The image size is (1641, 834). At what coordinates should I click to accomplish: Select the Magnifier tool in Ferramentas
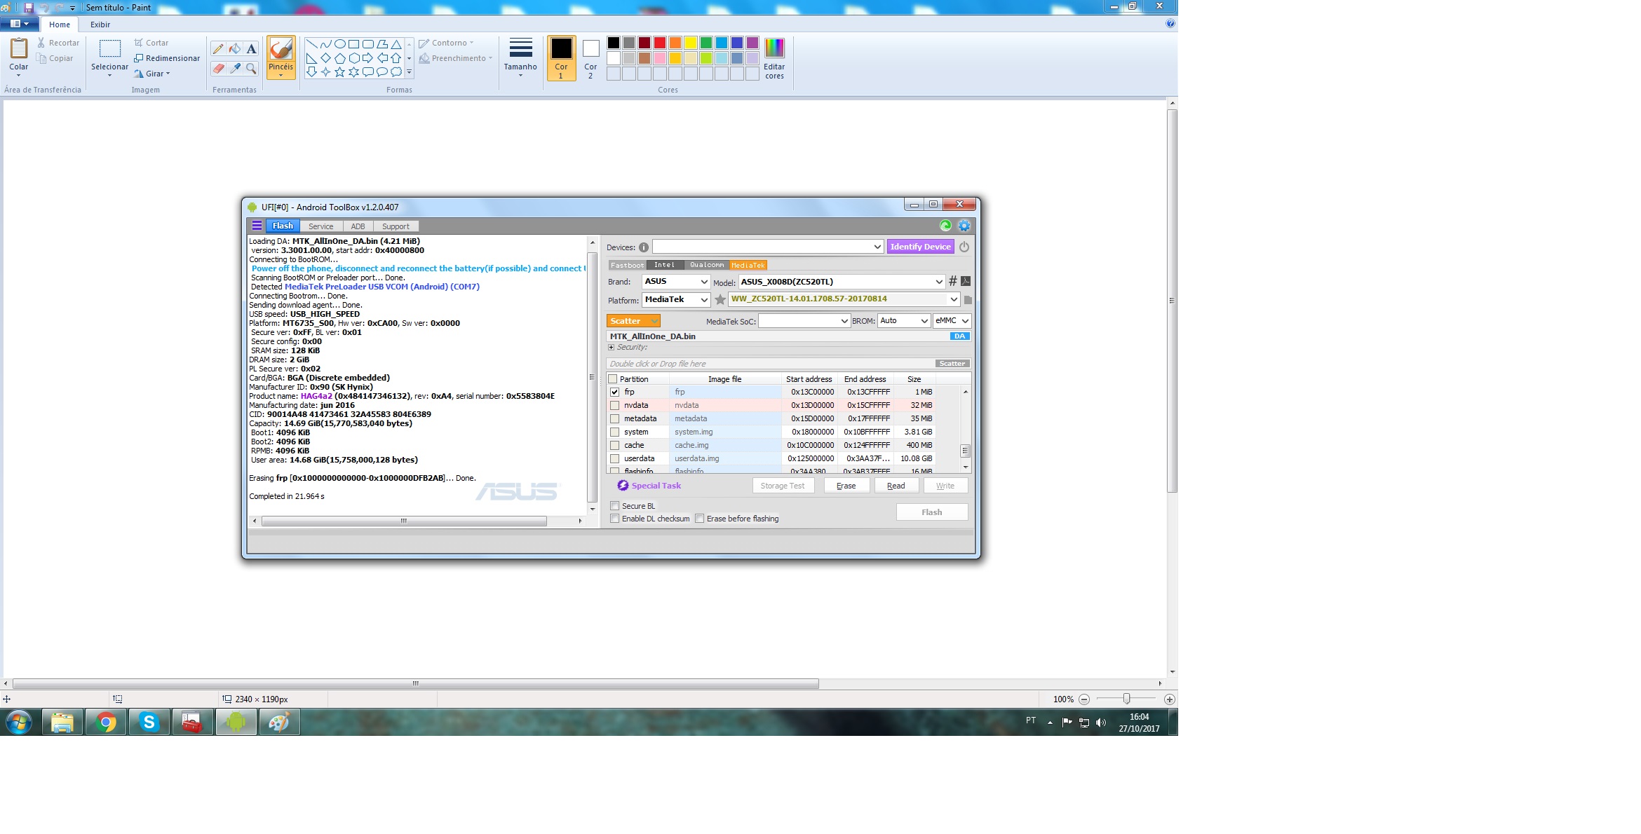(x=251, y=68)
